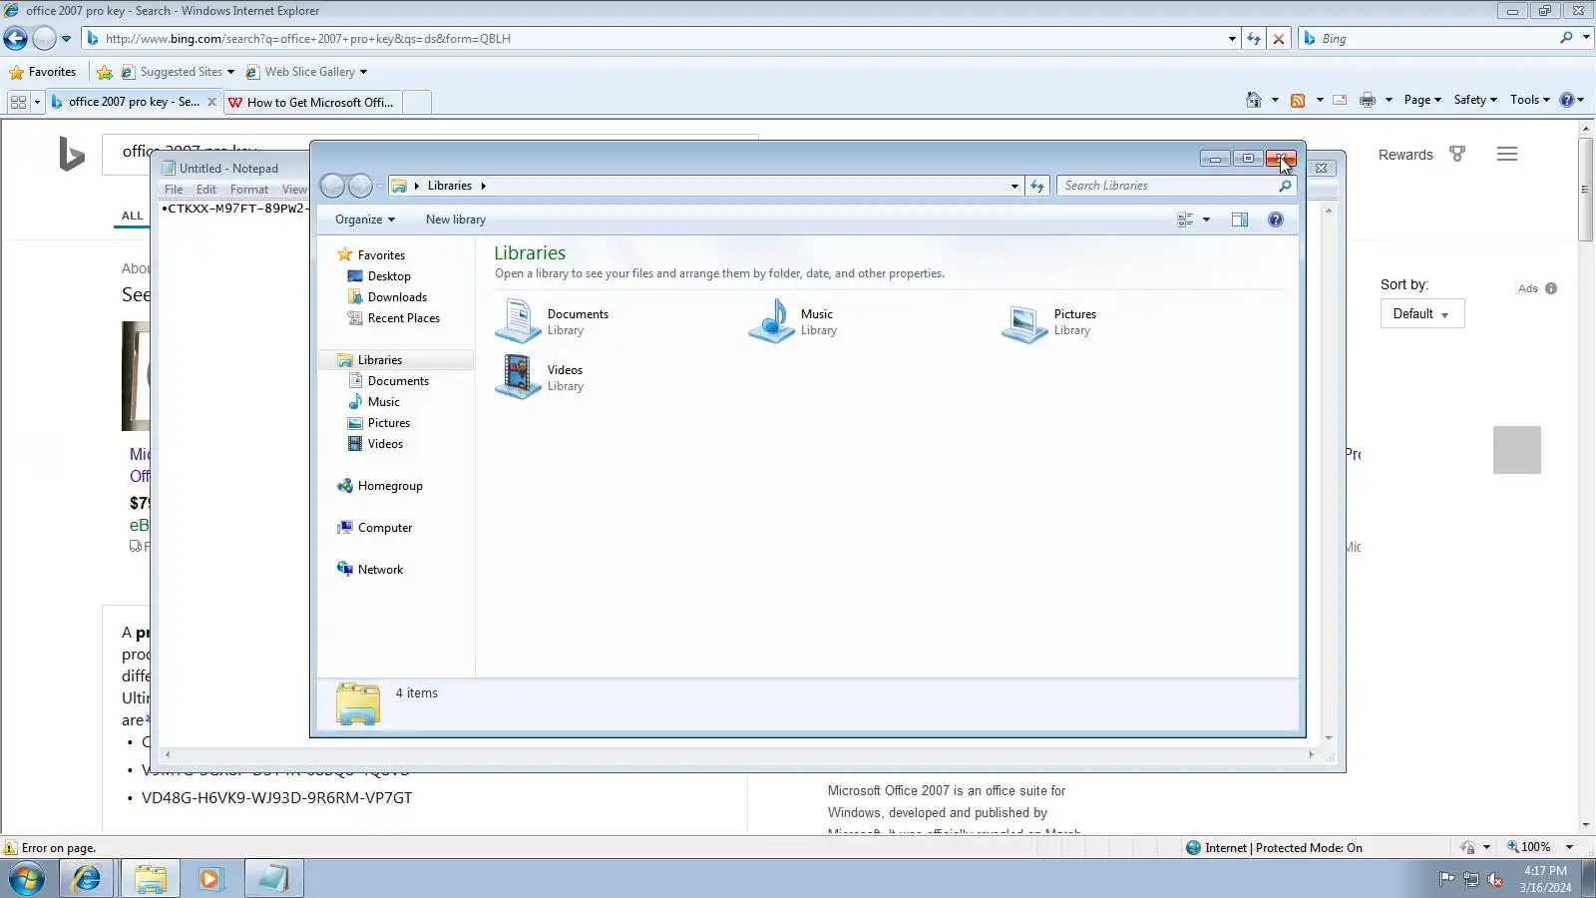Image resolution: width=1596 pixels, height=898 pixels.
Task: Click the taskbar volume icon
Action: click(1495, 879)
